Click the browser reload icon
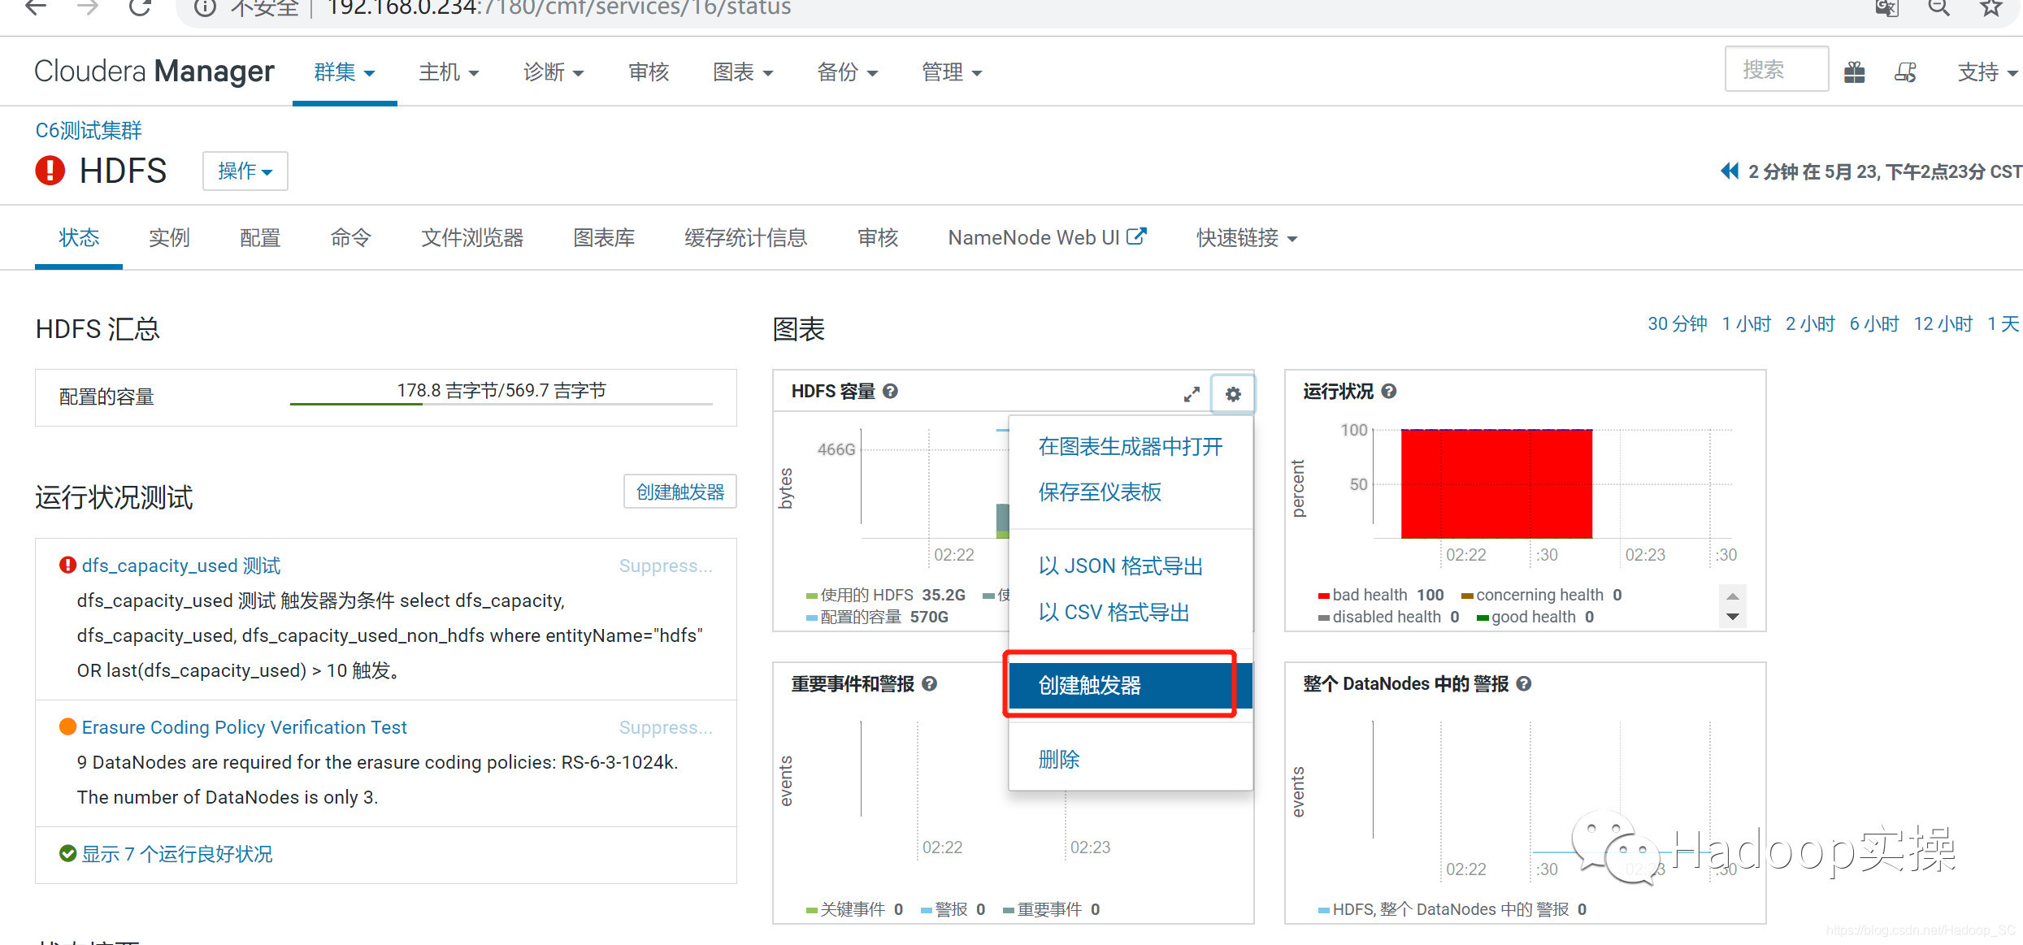The width and height of the screenshot is (2023, 945). [140, 9]
